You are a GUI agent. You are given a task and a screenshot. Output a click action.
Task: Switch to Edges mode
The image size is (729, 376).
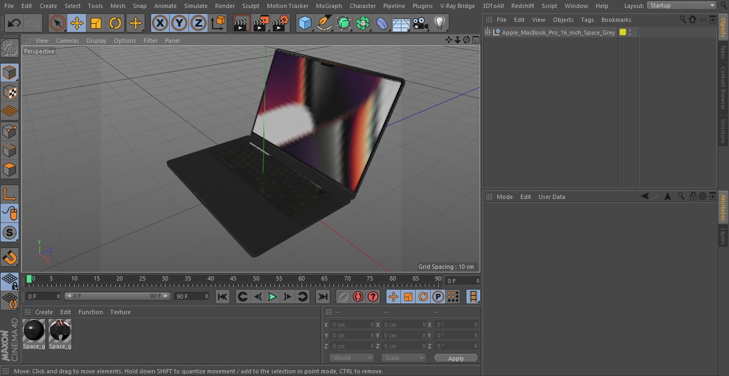point(10,150)
